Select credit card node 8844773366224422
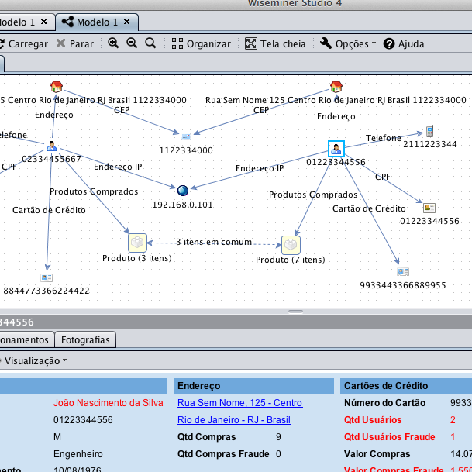472x472 pixels. click(47, 277)
